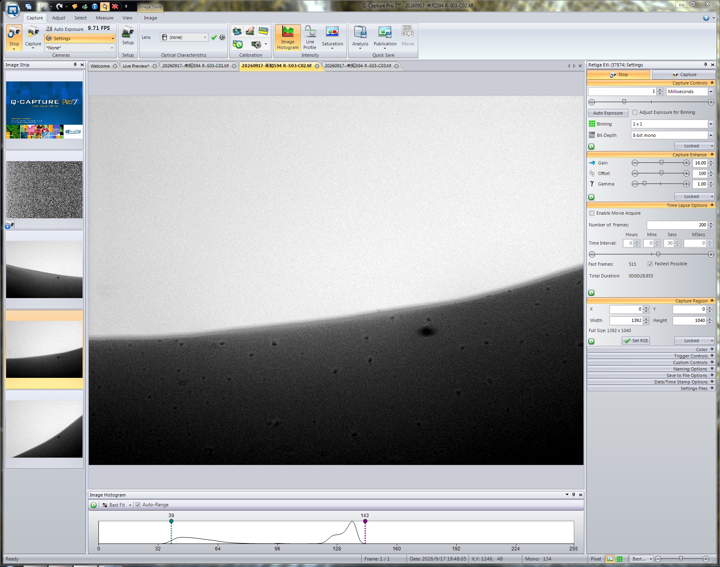Open the Binning 1 x 1 dropdown

tap(710, 124)
